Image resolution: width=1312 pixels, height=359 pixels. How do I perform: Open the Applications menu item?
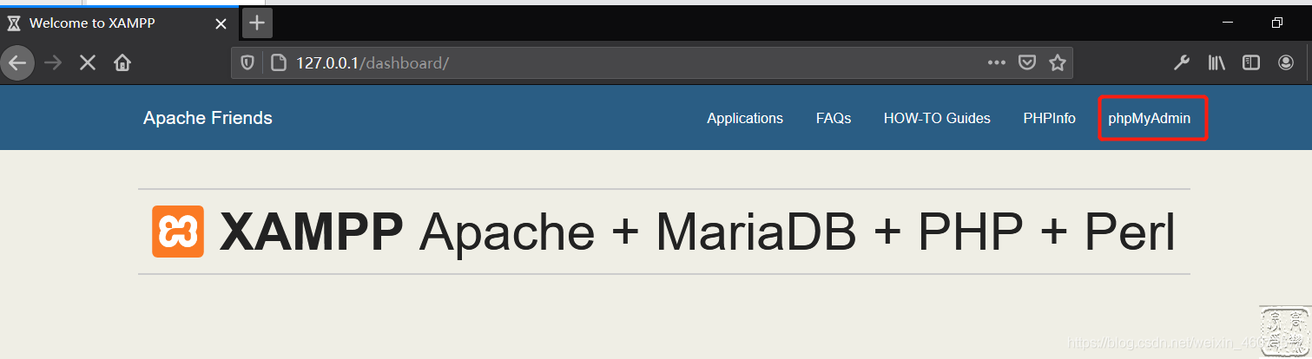(745, 119)
